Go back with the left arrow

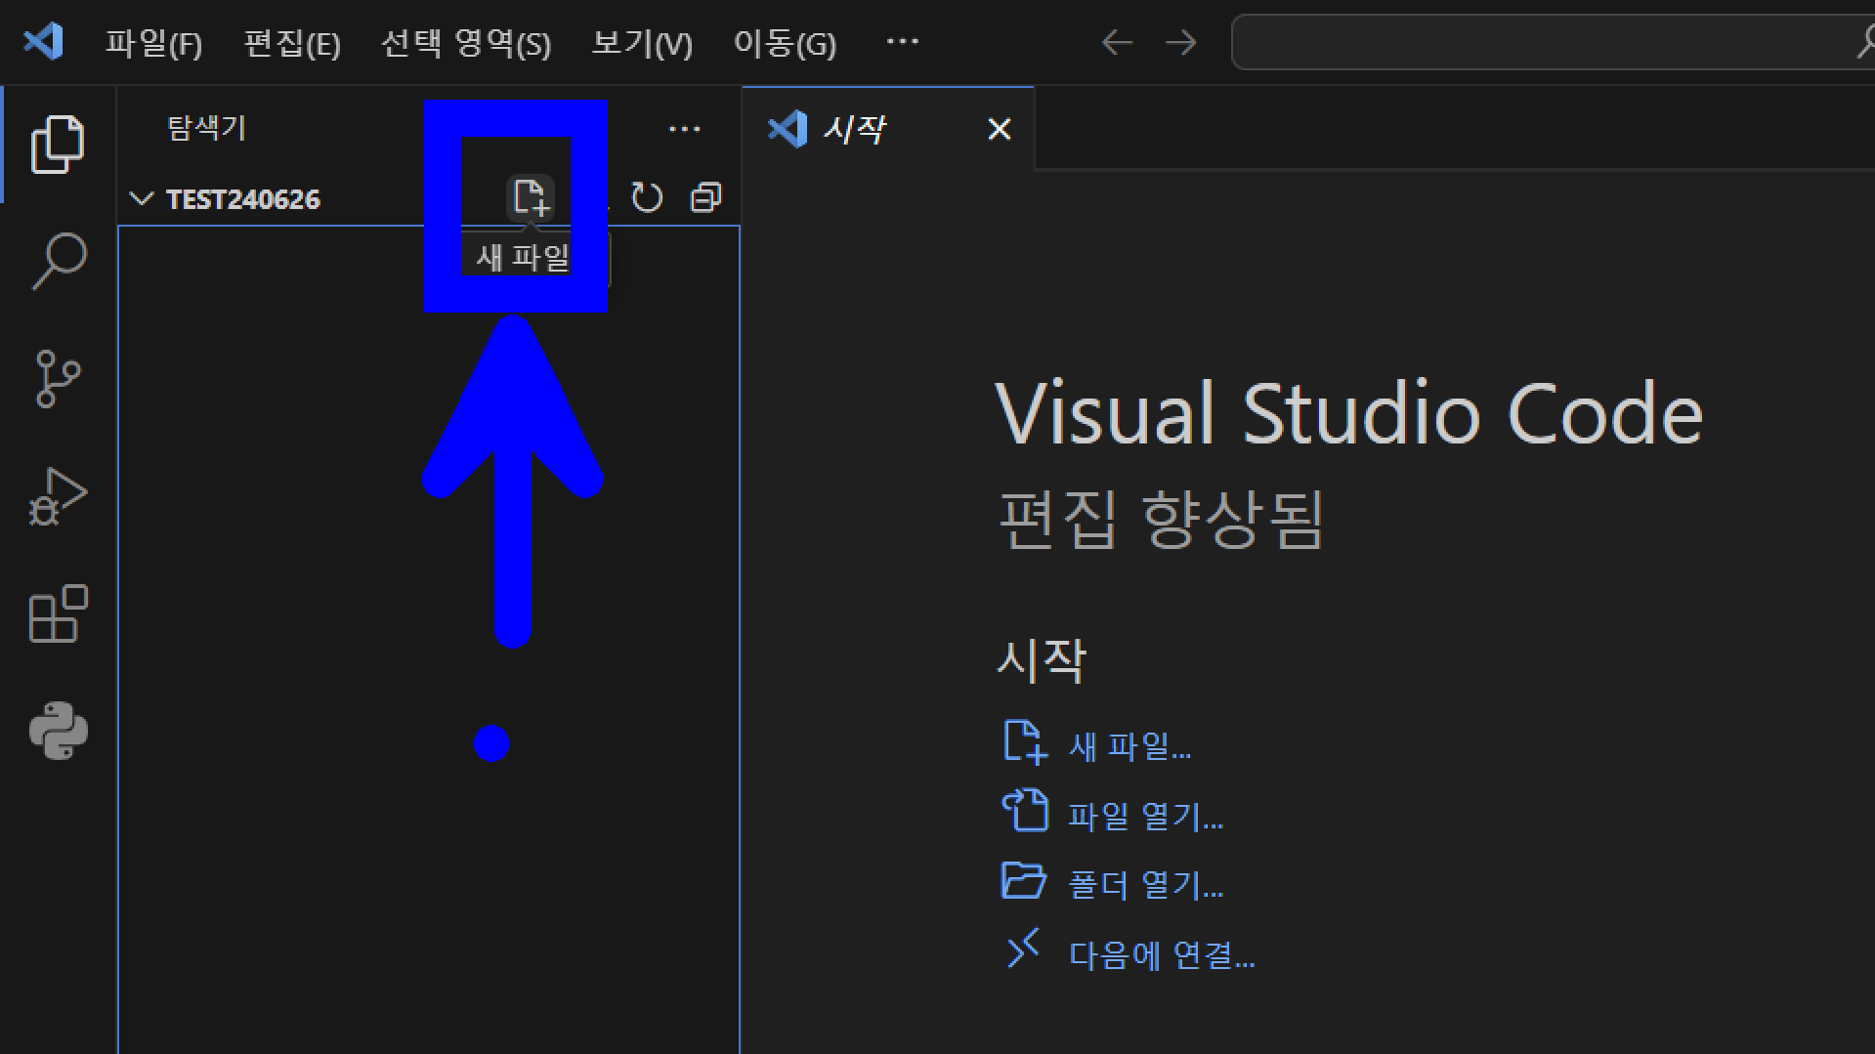pos(1117,42)
